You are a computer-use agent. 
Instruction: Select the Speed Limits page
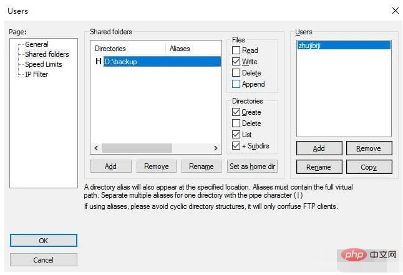click(x=44, y=64)
